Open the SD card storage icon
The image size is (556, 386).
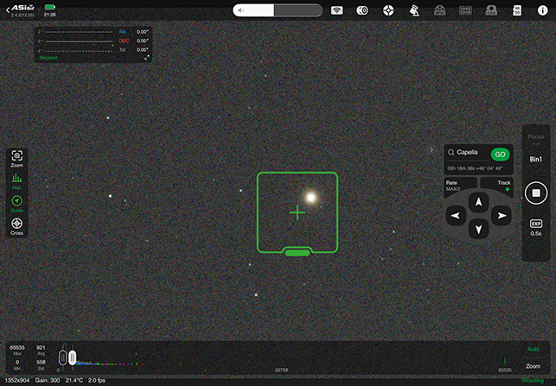517,10
